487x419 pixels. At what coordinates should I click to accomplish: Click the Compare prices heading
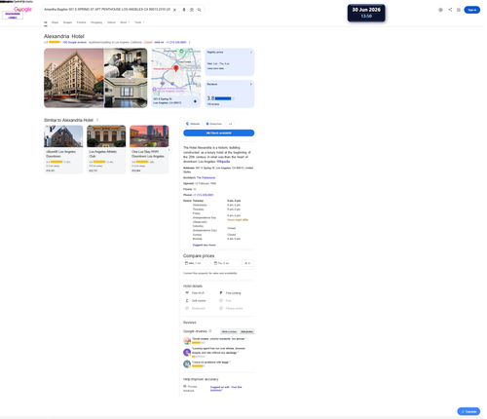click(199, 256)
